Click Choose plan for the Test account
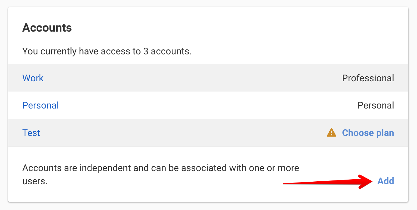Image resolution: width=417 pixels, height=210 pixels. coord(368,133)
